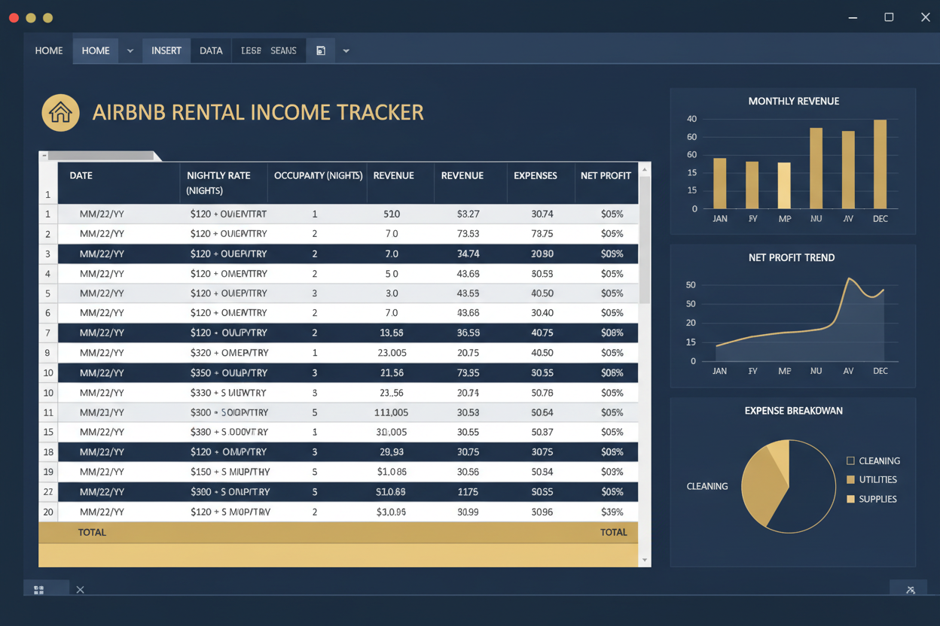Click the MONTHLY REVENUE chart title
940x626 pixels.
793,101
